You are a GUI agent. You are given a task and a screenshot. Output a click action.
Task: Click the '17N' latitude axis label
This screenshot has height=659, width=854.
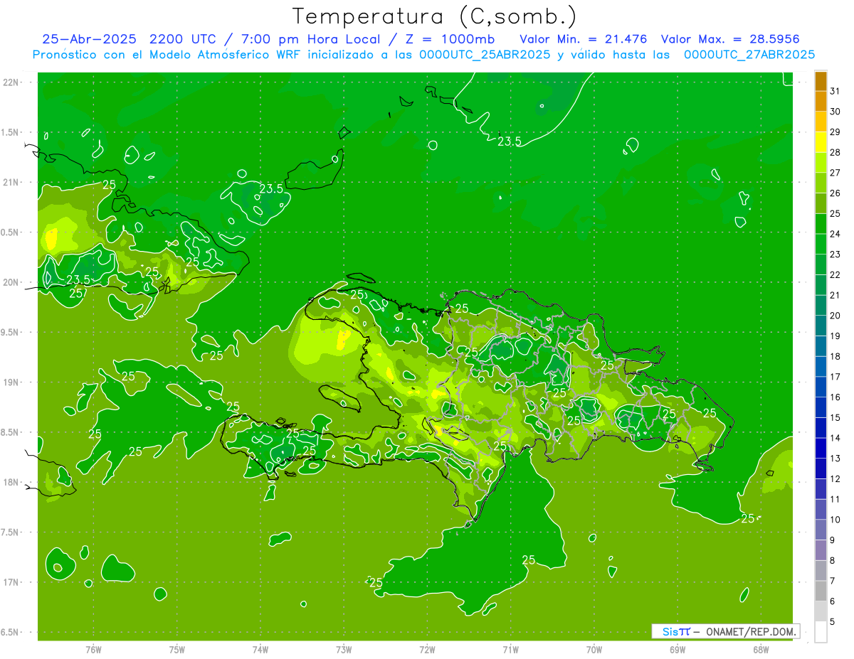point(11,582)
